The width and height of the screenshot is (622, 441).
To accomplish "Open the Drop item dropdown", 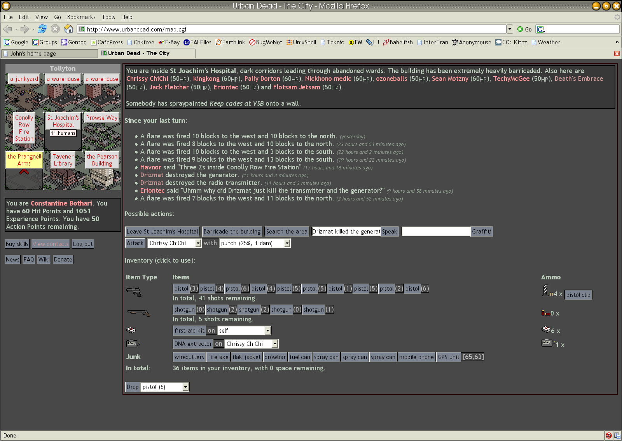I will 185,387.
